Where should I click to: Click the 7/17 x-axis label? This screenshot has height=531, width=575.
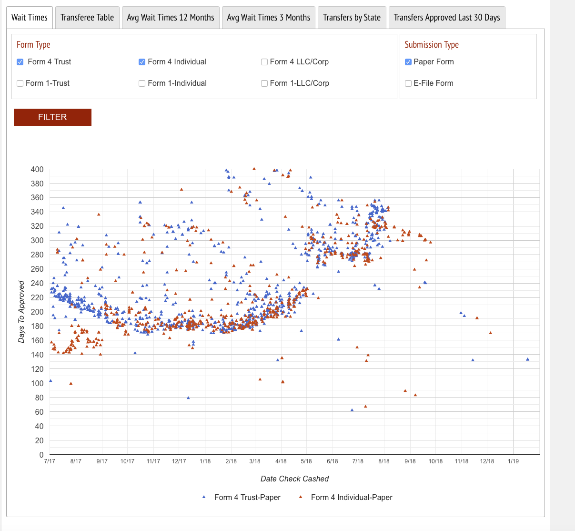pos(50,461)
